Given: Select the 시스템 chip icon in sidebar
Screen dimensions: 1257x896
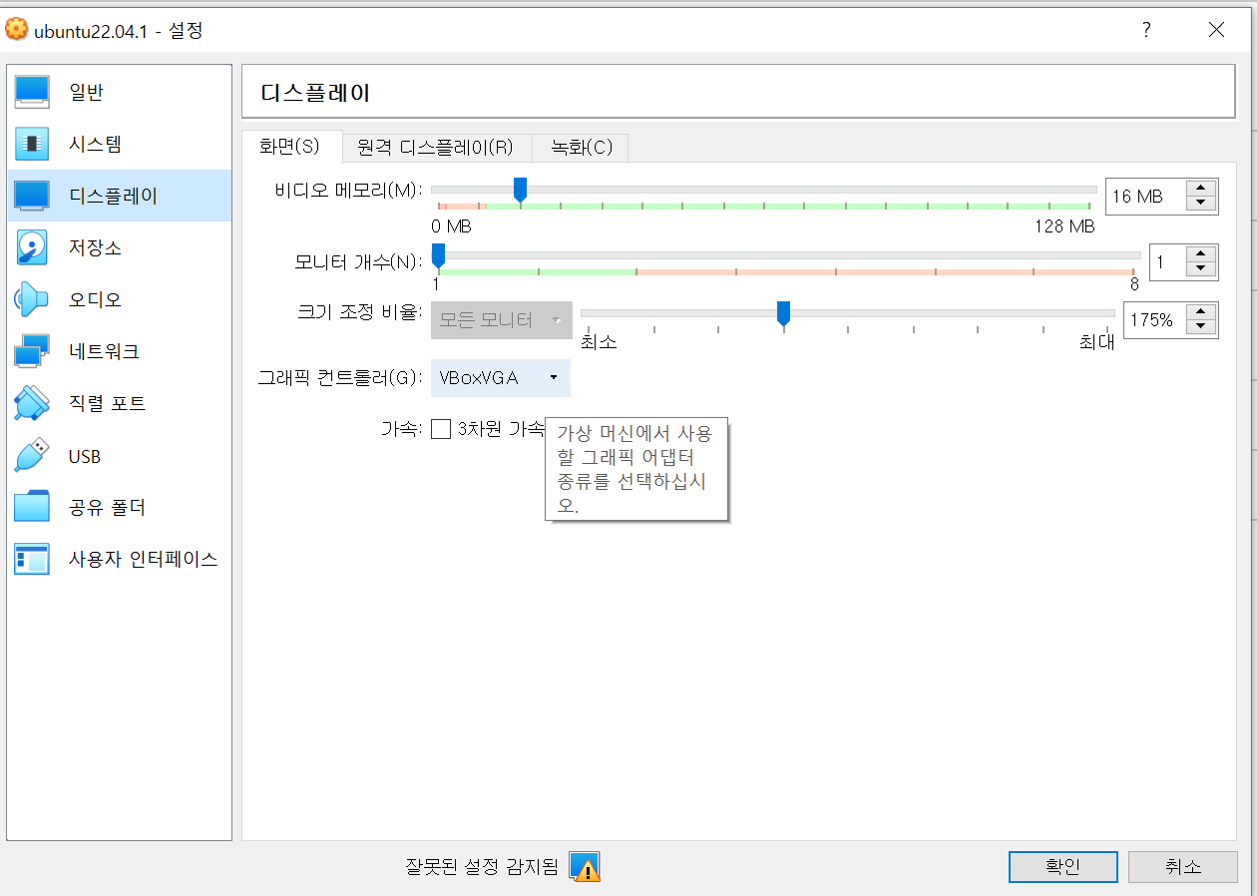Looking at the screenshot, I should coord(32,144).
